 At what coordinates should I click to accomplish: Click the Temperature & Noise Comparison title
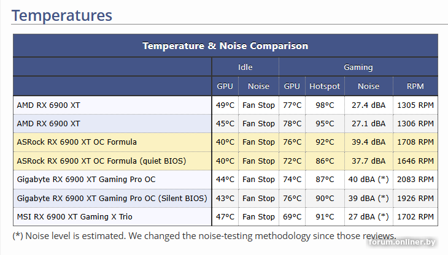click(x=225, y=46)
